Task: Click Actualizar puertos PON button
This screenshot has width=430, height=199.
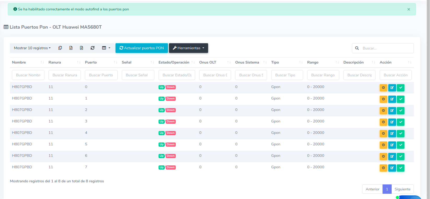Action: point(142,48)
